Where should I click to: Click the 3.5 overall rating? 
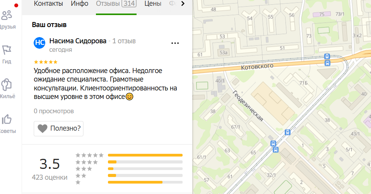point(50,164)
